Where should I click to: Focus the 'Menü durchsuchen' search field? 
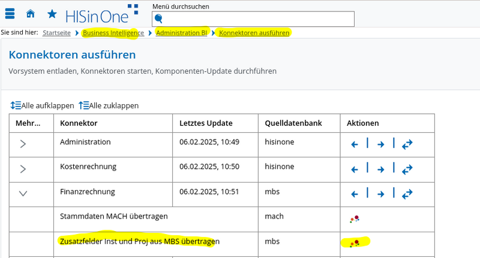tap(253, 19)
